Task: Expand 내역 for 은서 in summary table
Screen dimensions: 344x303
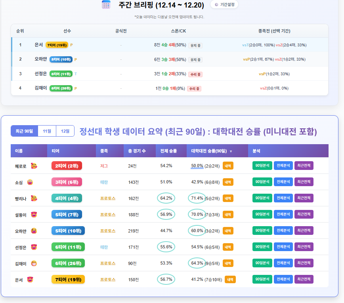Action: point(230,279)
